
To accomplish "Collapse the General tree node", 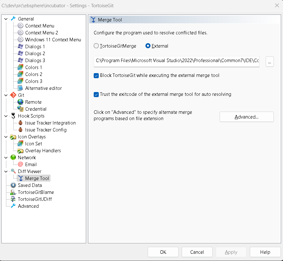I will pos(6,19).
